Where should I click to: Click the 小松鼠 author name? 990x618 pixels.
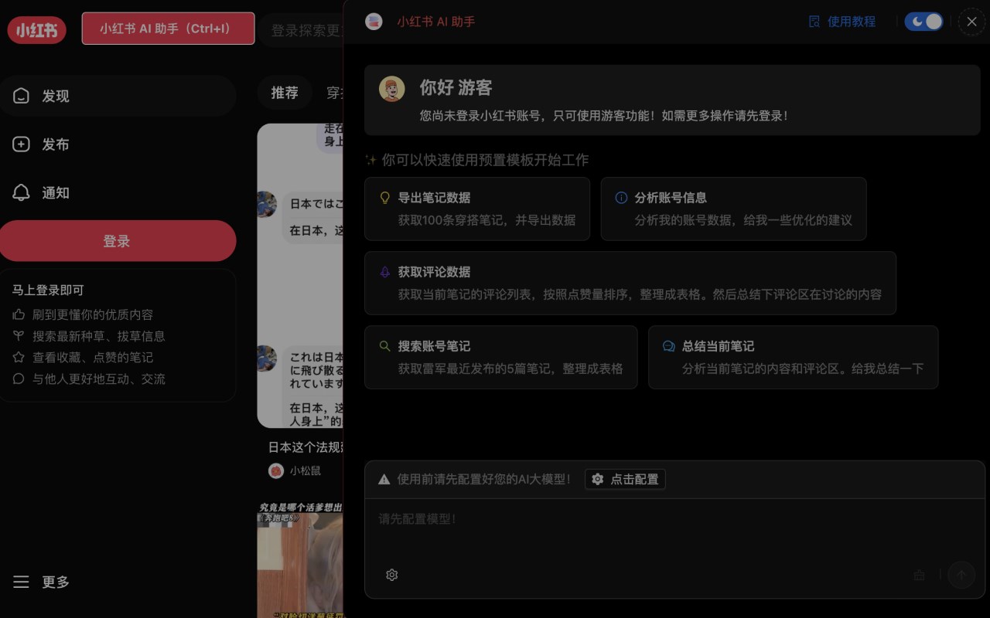click(306, 470)
